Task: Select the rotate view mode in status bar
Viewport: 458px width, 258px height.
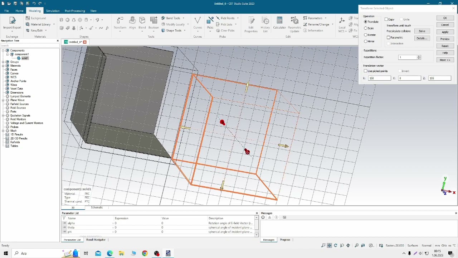Action: (x=336, y=245)
